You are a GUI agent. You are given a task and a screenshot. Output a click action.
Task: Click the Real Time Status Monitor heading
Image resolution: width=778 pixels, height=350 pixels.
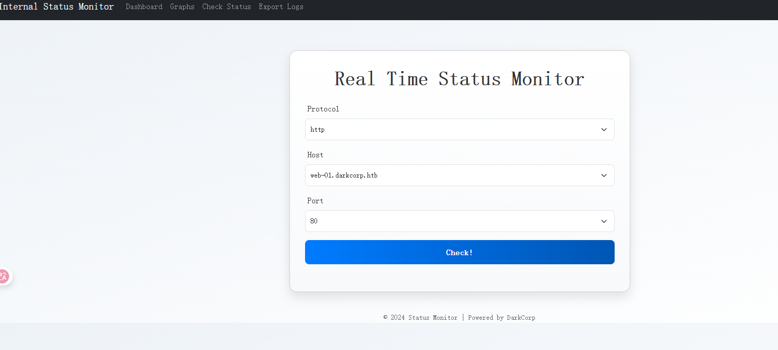(459, 79)
